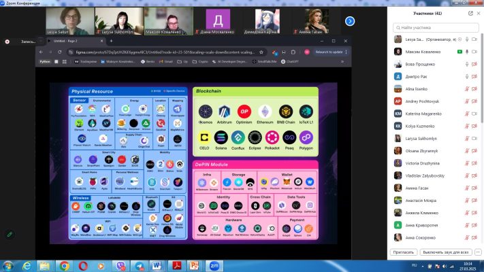Click Выключить звук для всех button
The image size is (484, 272).
(446, 252)
